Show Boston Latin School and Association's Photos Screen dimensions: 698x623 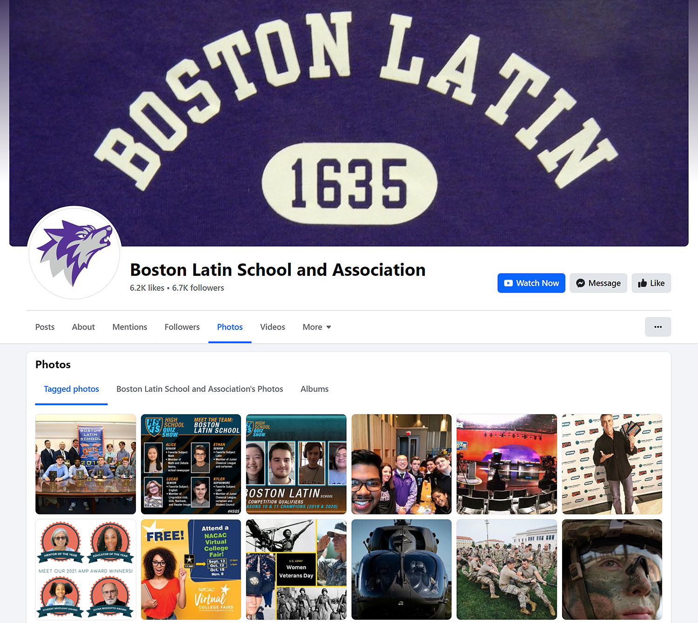(x=200, y=389)
